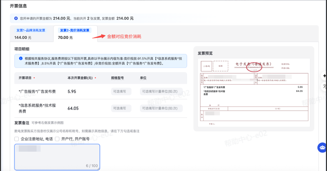Click 规格型号 field for 广告发布费 row
This screenshot has height=171, width=327.
pos(121,91)
